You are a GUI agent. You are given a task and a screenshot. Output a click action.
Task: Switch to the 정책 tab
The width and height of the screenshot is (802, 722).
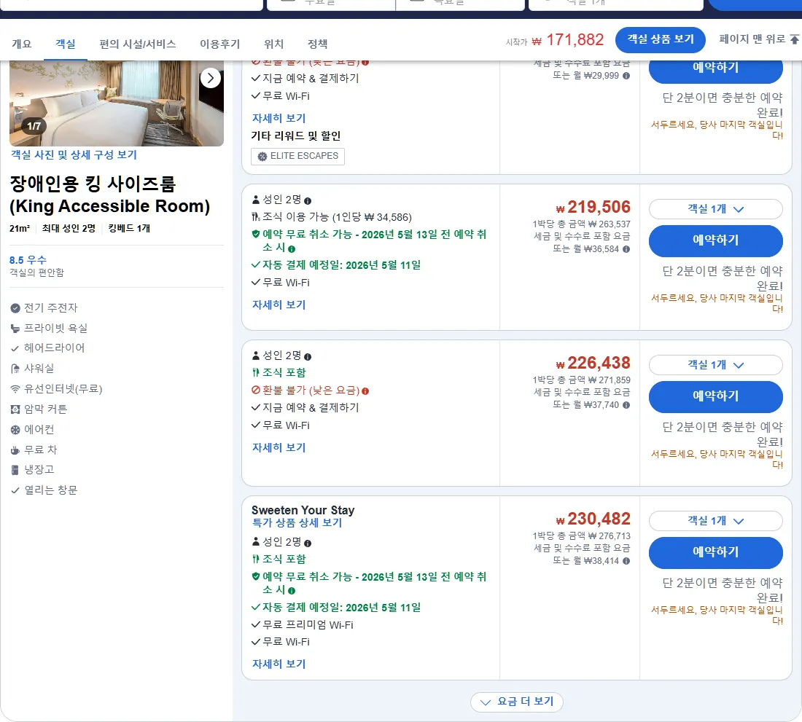pyautogui.click(x=317, y=44)
